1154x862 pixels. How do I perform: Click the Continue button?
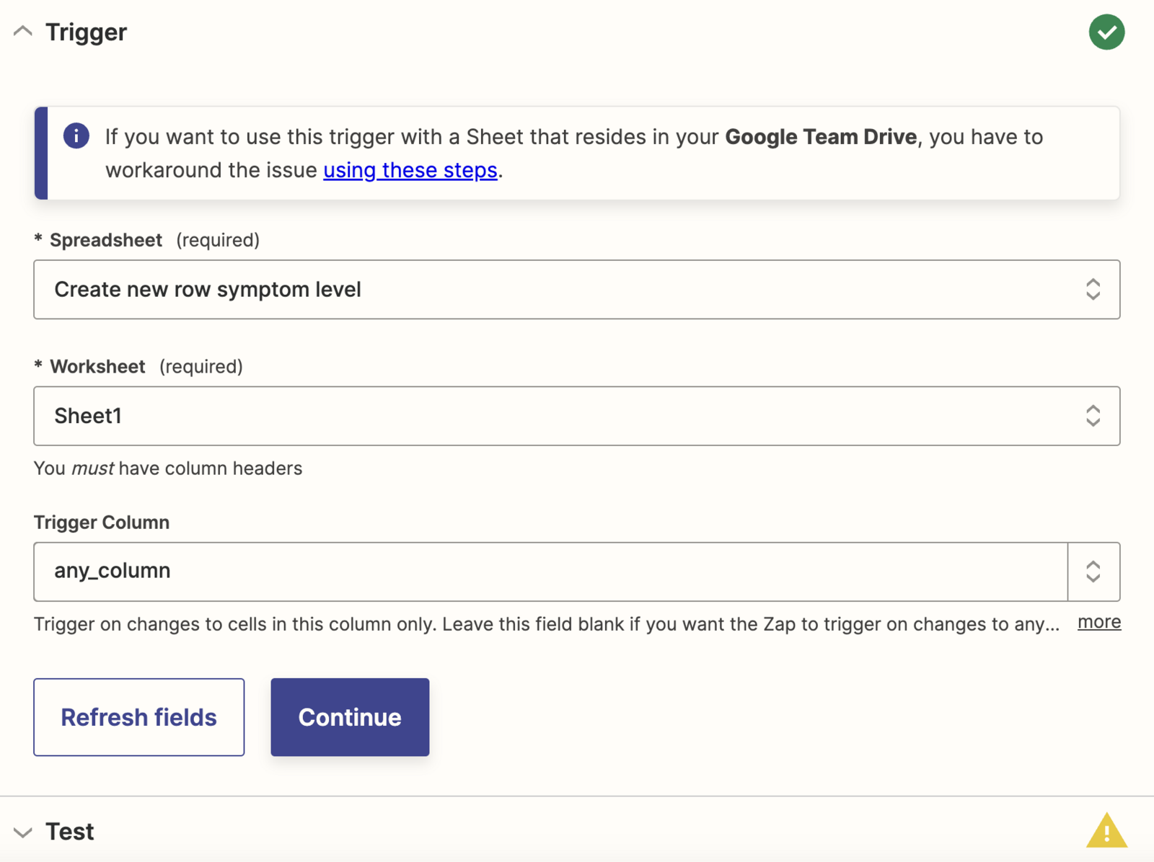tap(350, 717)
